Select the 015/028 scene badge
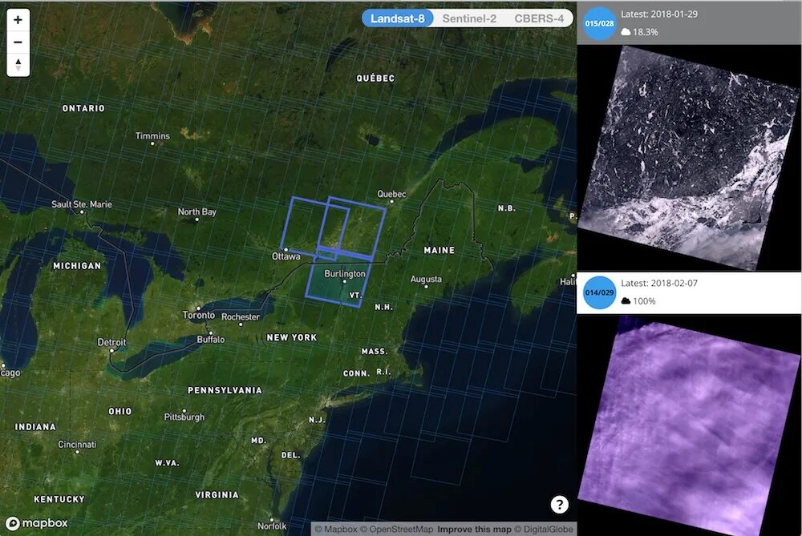Image resolution: width=802 pixels, height=536 pixels. coord(599,23)
